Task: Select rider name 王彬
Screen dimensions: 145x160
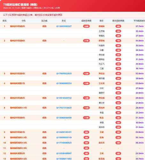Action: (x=102, y=153)
